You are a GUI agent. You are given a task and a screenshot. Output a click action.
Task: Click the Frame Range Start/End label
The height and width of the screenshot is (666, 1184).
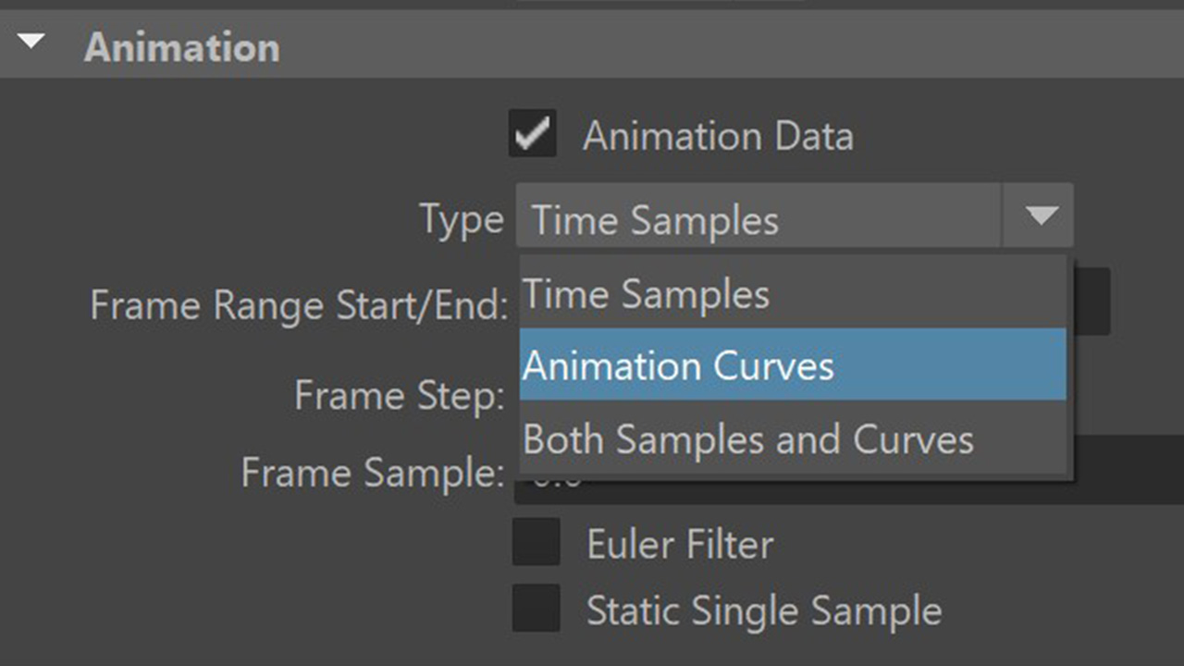[299, 305]
